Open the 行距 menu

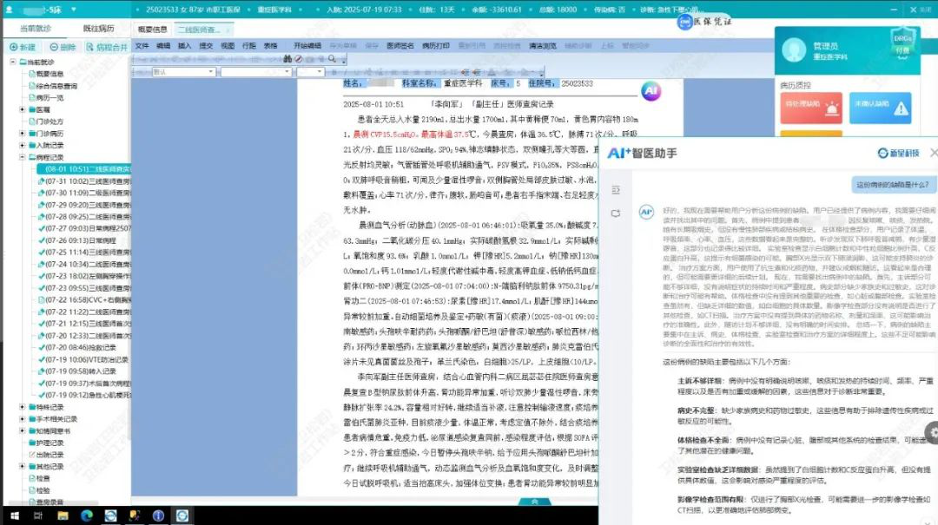249,45
